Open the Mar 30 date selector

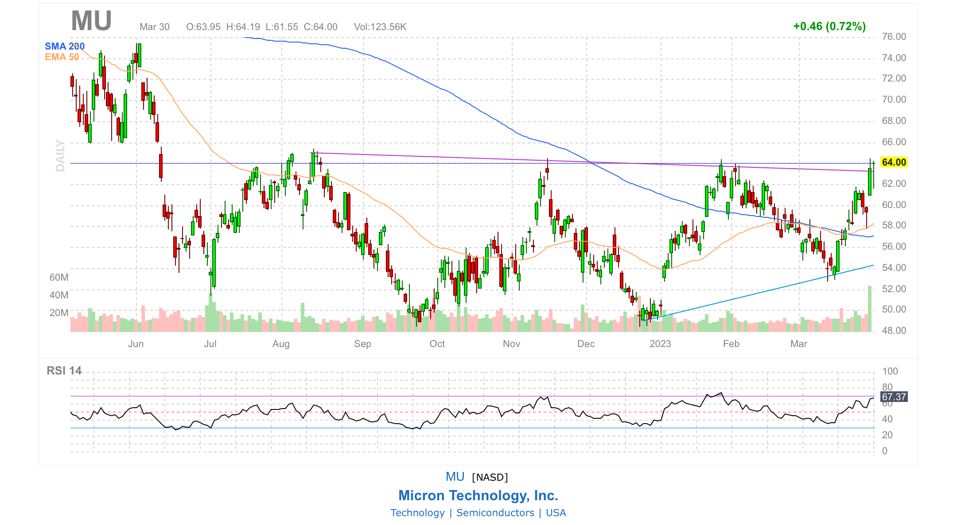(x=155, y=27)
